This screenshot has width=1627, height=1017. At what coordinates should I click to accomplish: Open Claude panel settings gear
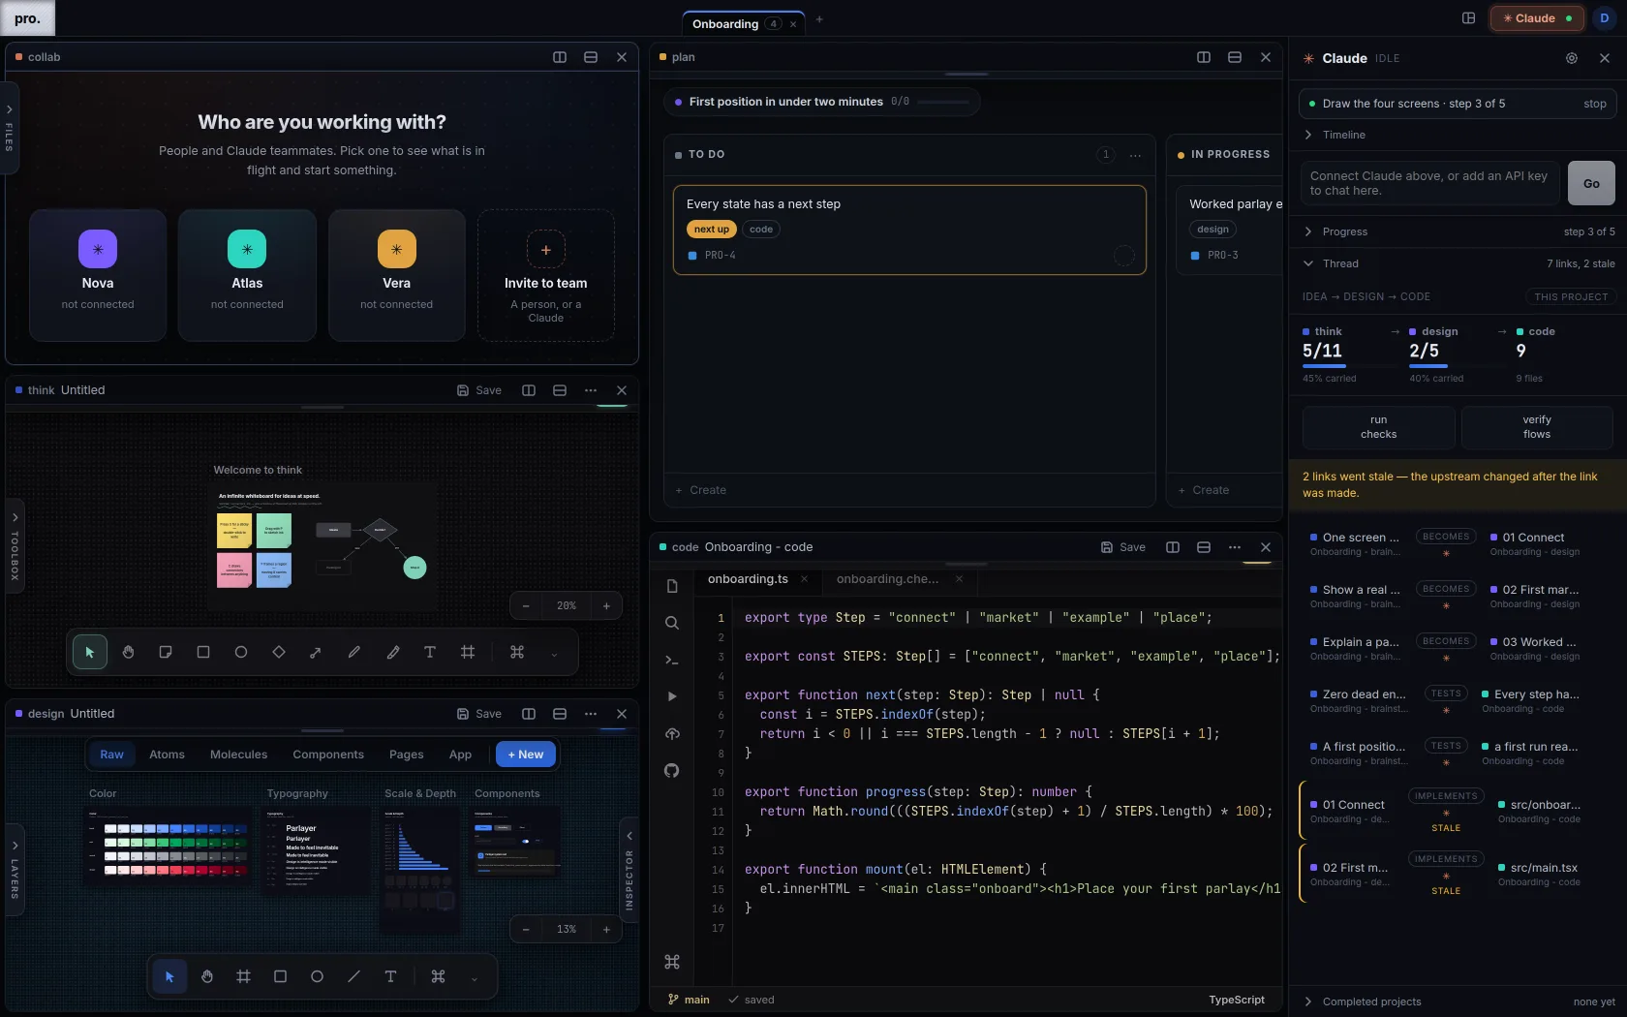tap(1572, 58)
